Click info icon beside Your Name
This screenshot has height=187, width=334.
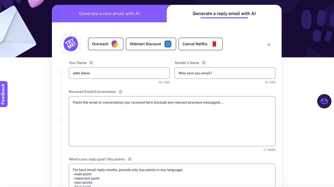(x=91, y=63)
